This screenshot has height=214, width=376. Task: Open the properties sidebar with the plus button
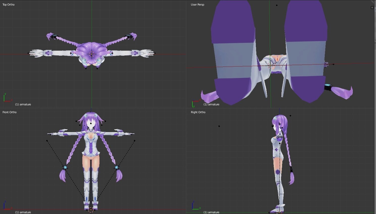pyautogui.click(x=372, y=8)
